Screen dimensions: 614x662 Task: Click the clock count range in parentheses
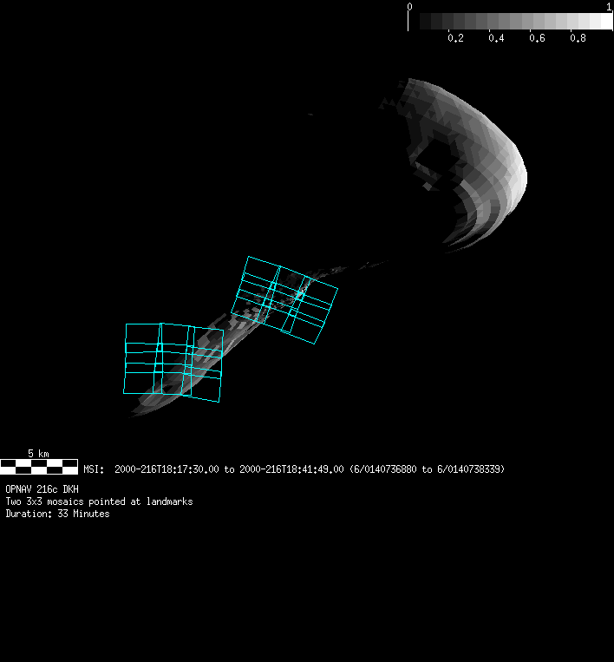coord(427,469)
